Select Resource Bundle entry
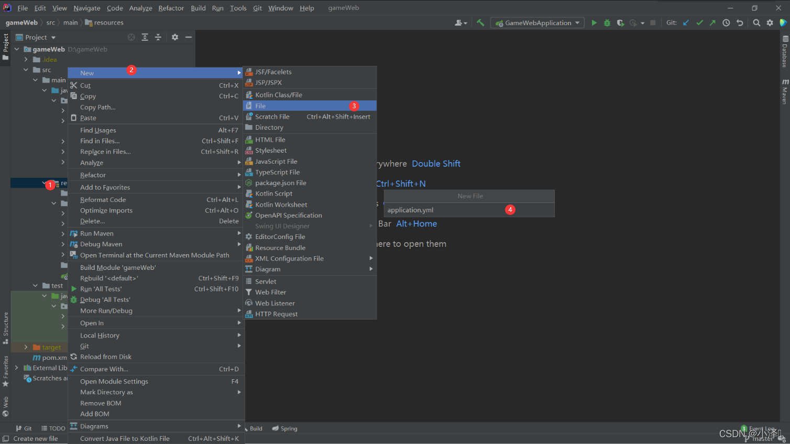Viewport: 790px width, 444px height. tap(310, 248)
